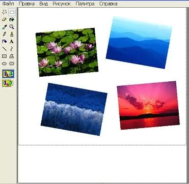The image size is (189, 184).
Task: Select the Magnifier tool
Action: [12, 27]
